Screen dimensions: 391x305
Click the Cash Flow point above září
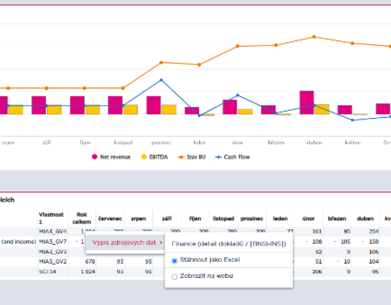click(x=46, y=106)
